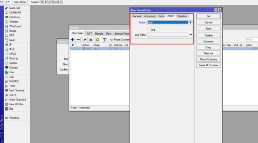Open New Terminal from the sidebar

pyautogui.click(x=16, y=90)
